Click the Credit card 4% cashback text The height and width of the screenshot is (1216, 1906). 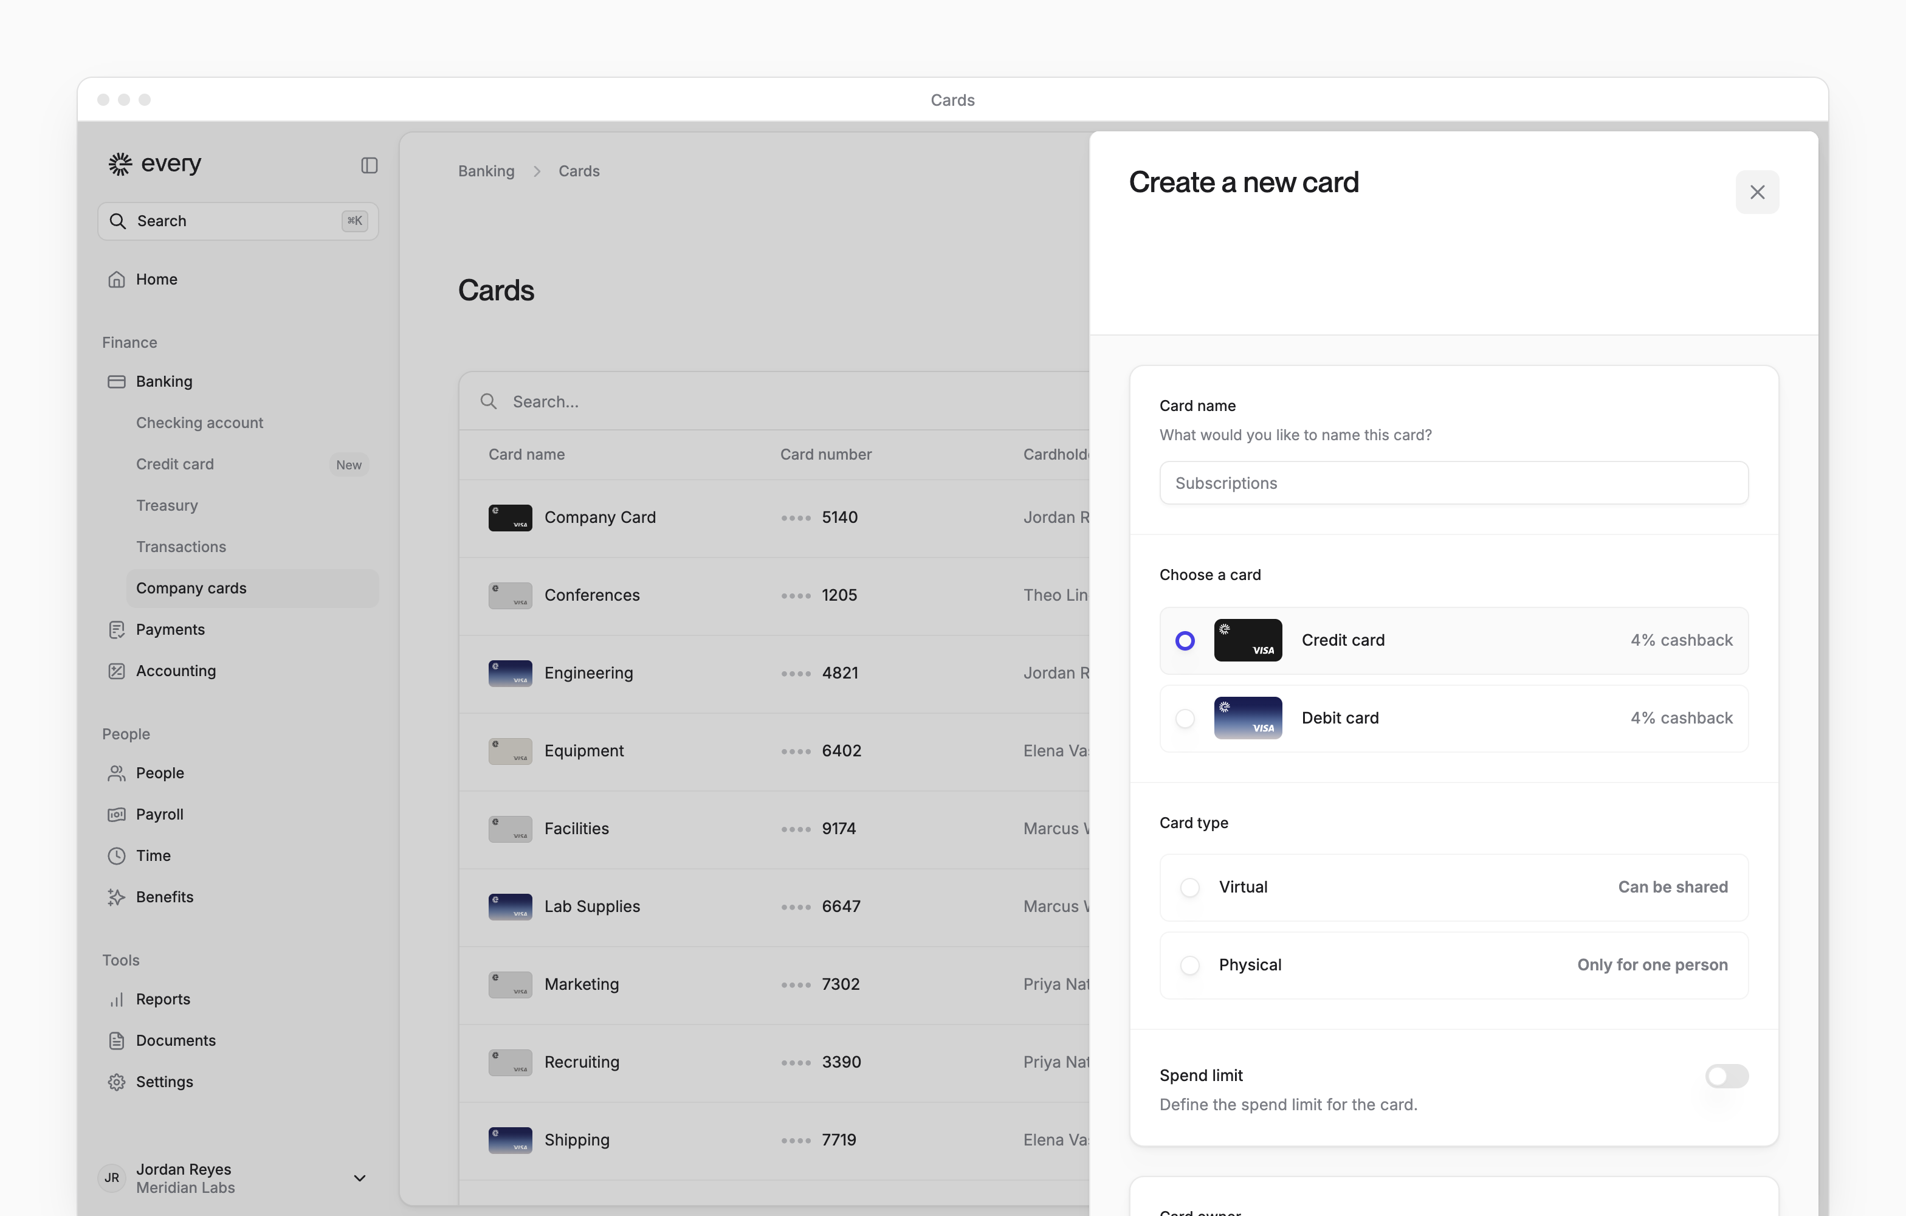tap(1681, 640)
